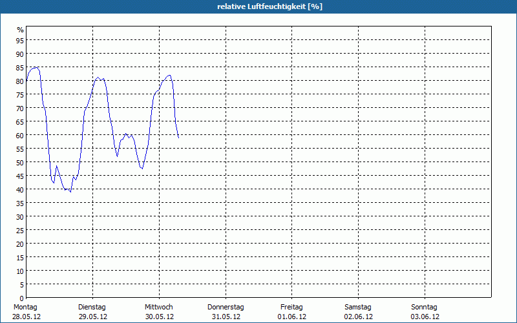Click the end of the blue humidity curve

pyautogui.click(x=178, y=138)
